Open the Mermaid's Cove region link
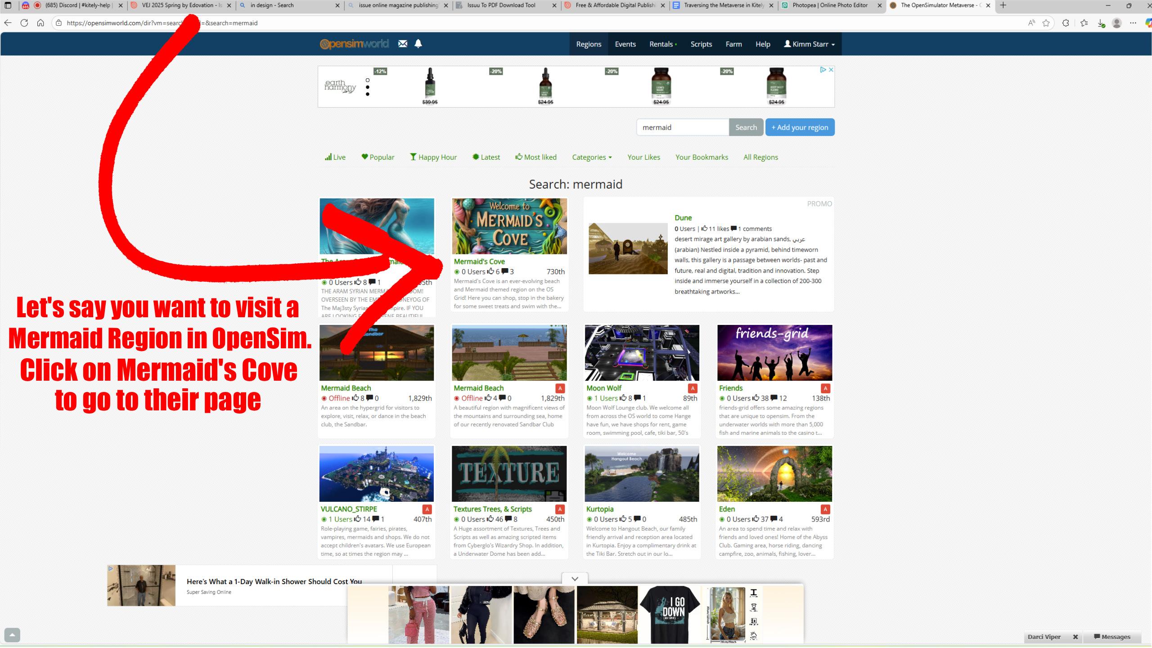 [x=479, y=261]
